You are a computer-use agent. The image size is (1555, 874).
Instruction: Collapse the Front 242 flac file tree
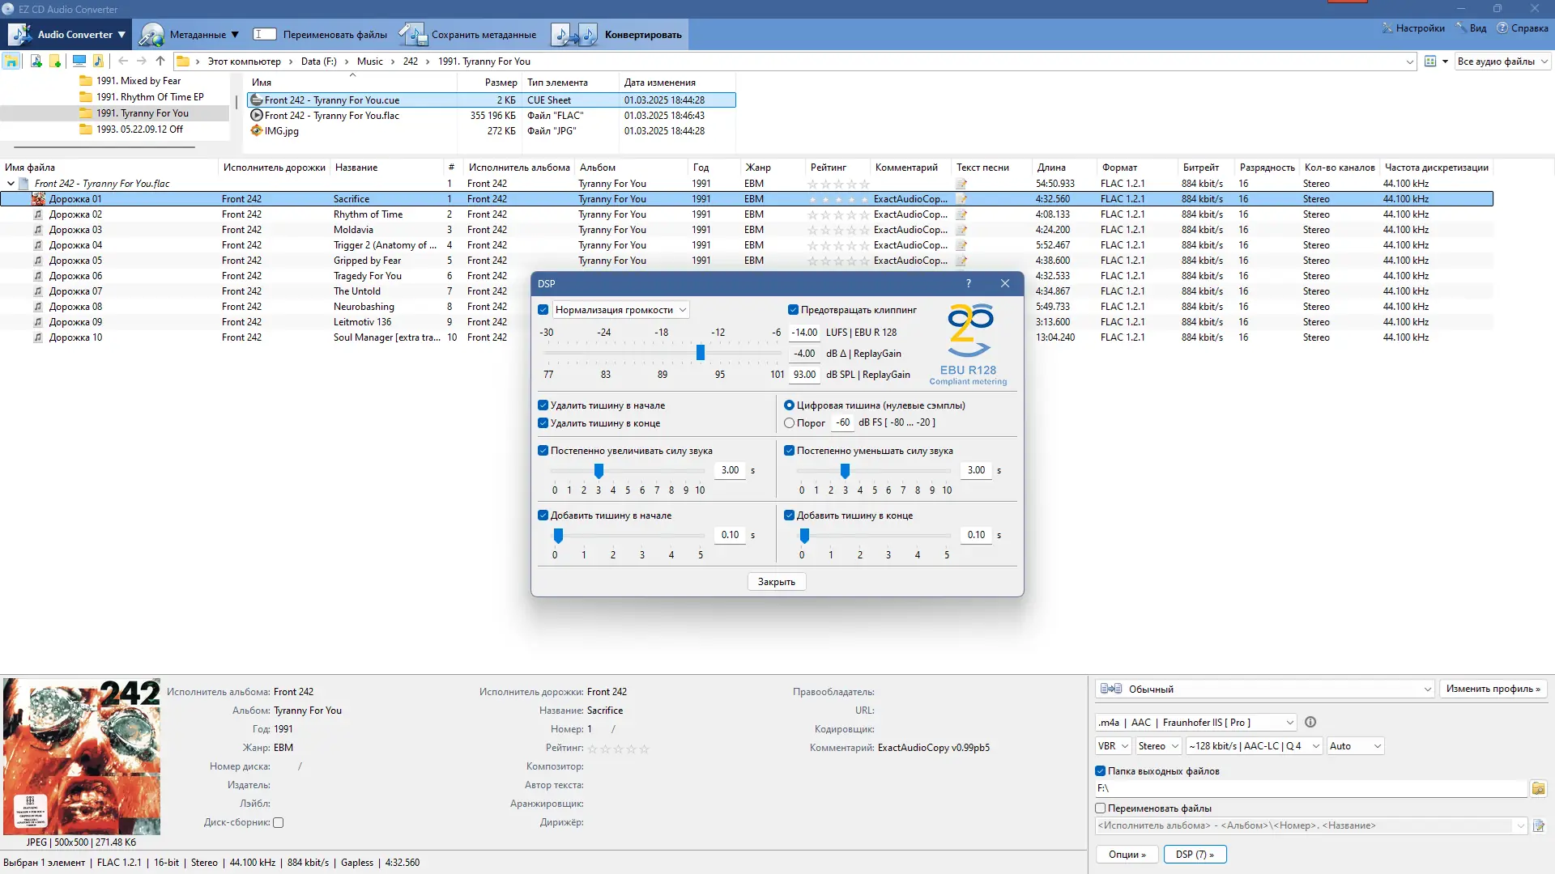coord(11,184)
